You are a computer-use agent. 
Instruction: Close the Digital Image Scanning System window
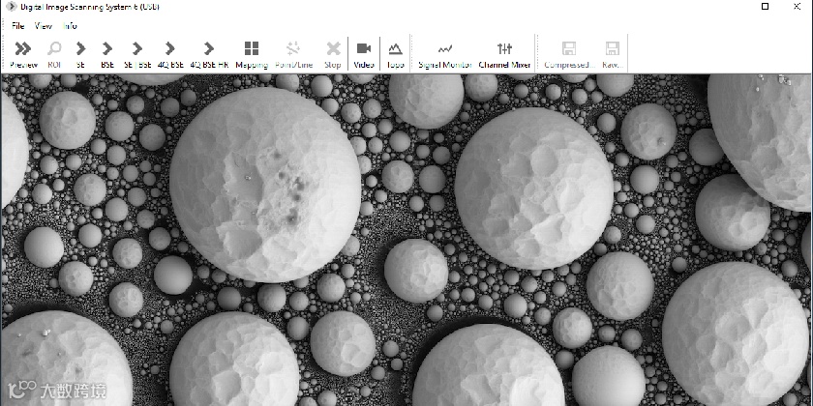tap(798, 6)
